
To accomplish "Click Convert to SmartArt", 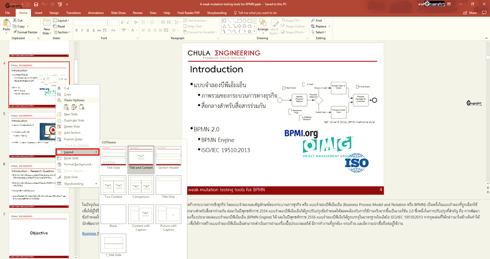I will point(200,32).
